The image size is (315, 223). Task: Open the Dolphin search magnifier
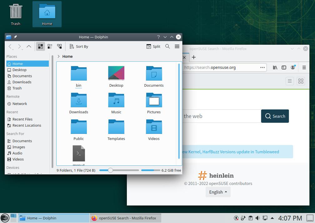167,47
